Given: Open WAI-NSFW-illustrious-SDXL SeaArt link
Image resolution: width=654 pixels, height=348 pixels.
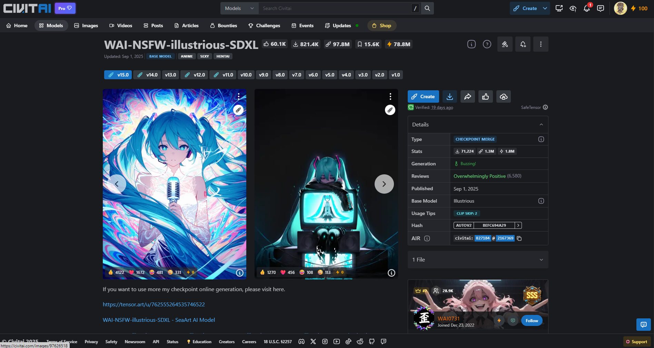Looking at the screenshot, I should [x=159, y=320].
